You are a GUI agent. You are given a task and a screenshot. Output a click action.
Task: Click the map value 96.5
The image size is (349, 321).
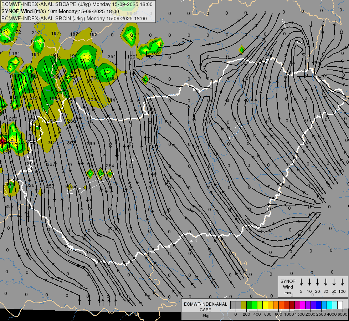click(x=70, y=186)
